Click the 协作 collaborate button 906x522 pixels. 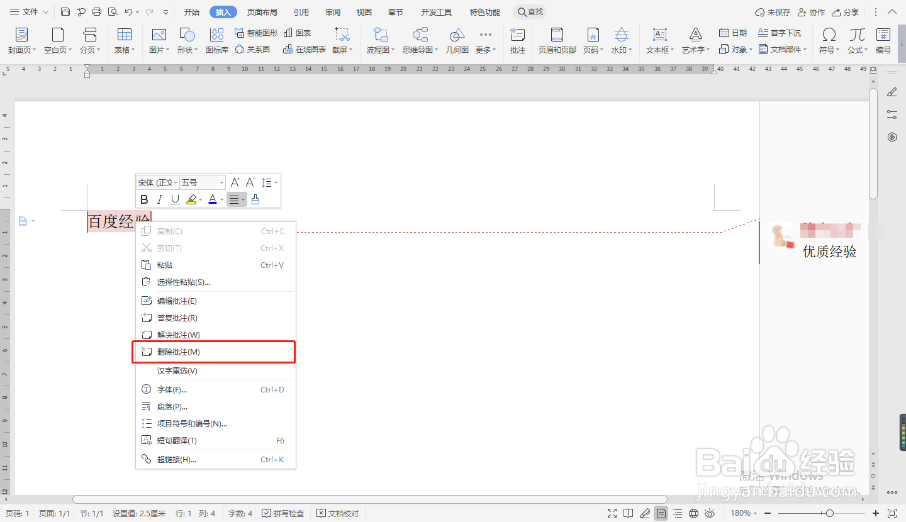pyautogui.click(x=811, y=12)
